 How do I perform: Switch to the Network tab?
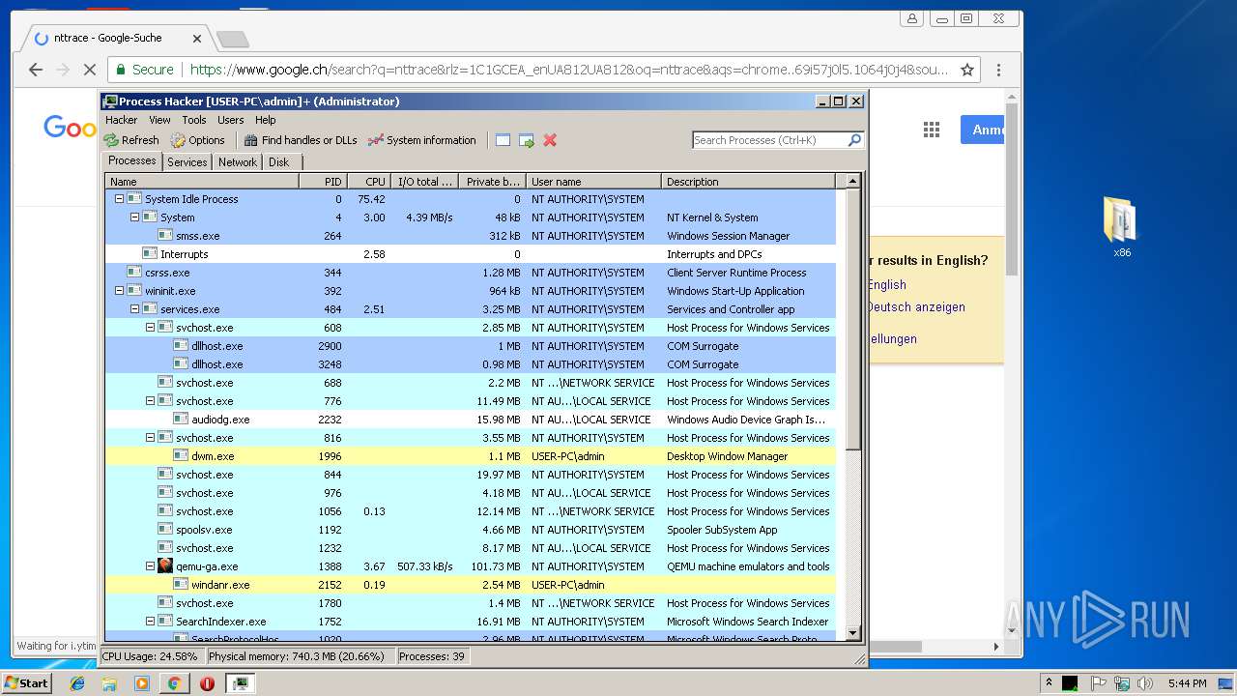[238, 162]
